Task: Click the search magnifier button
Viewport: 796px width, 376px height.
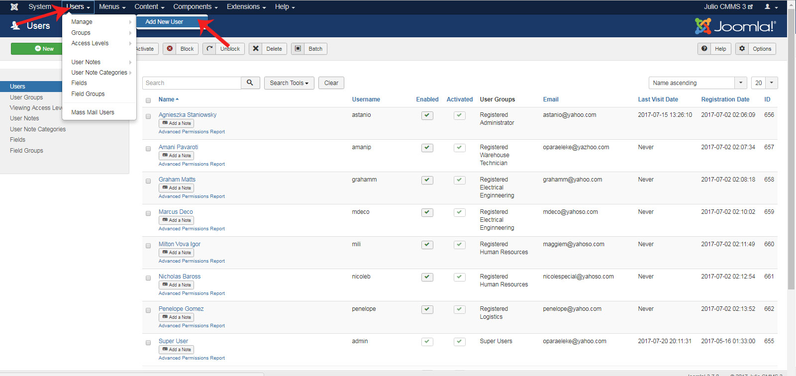Action: tap(250, 83)
